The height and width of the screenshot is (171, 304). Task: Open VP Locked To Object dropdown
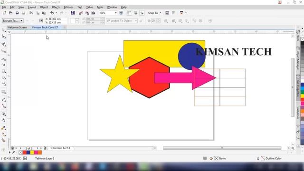pos(122,20)
